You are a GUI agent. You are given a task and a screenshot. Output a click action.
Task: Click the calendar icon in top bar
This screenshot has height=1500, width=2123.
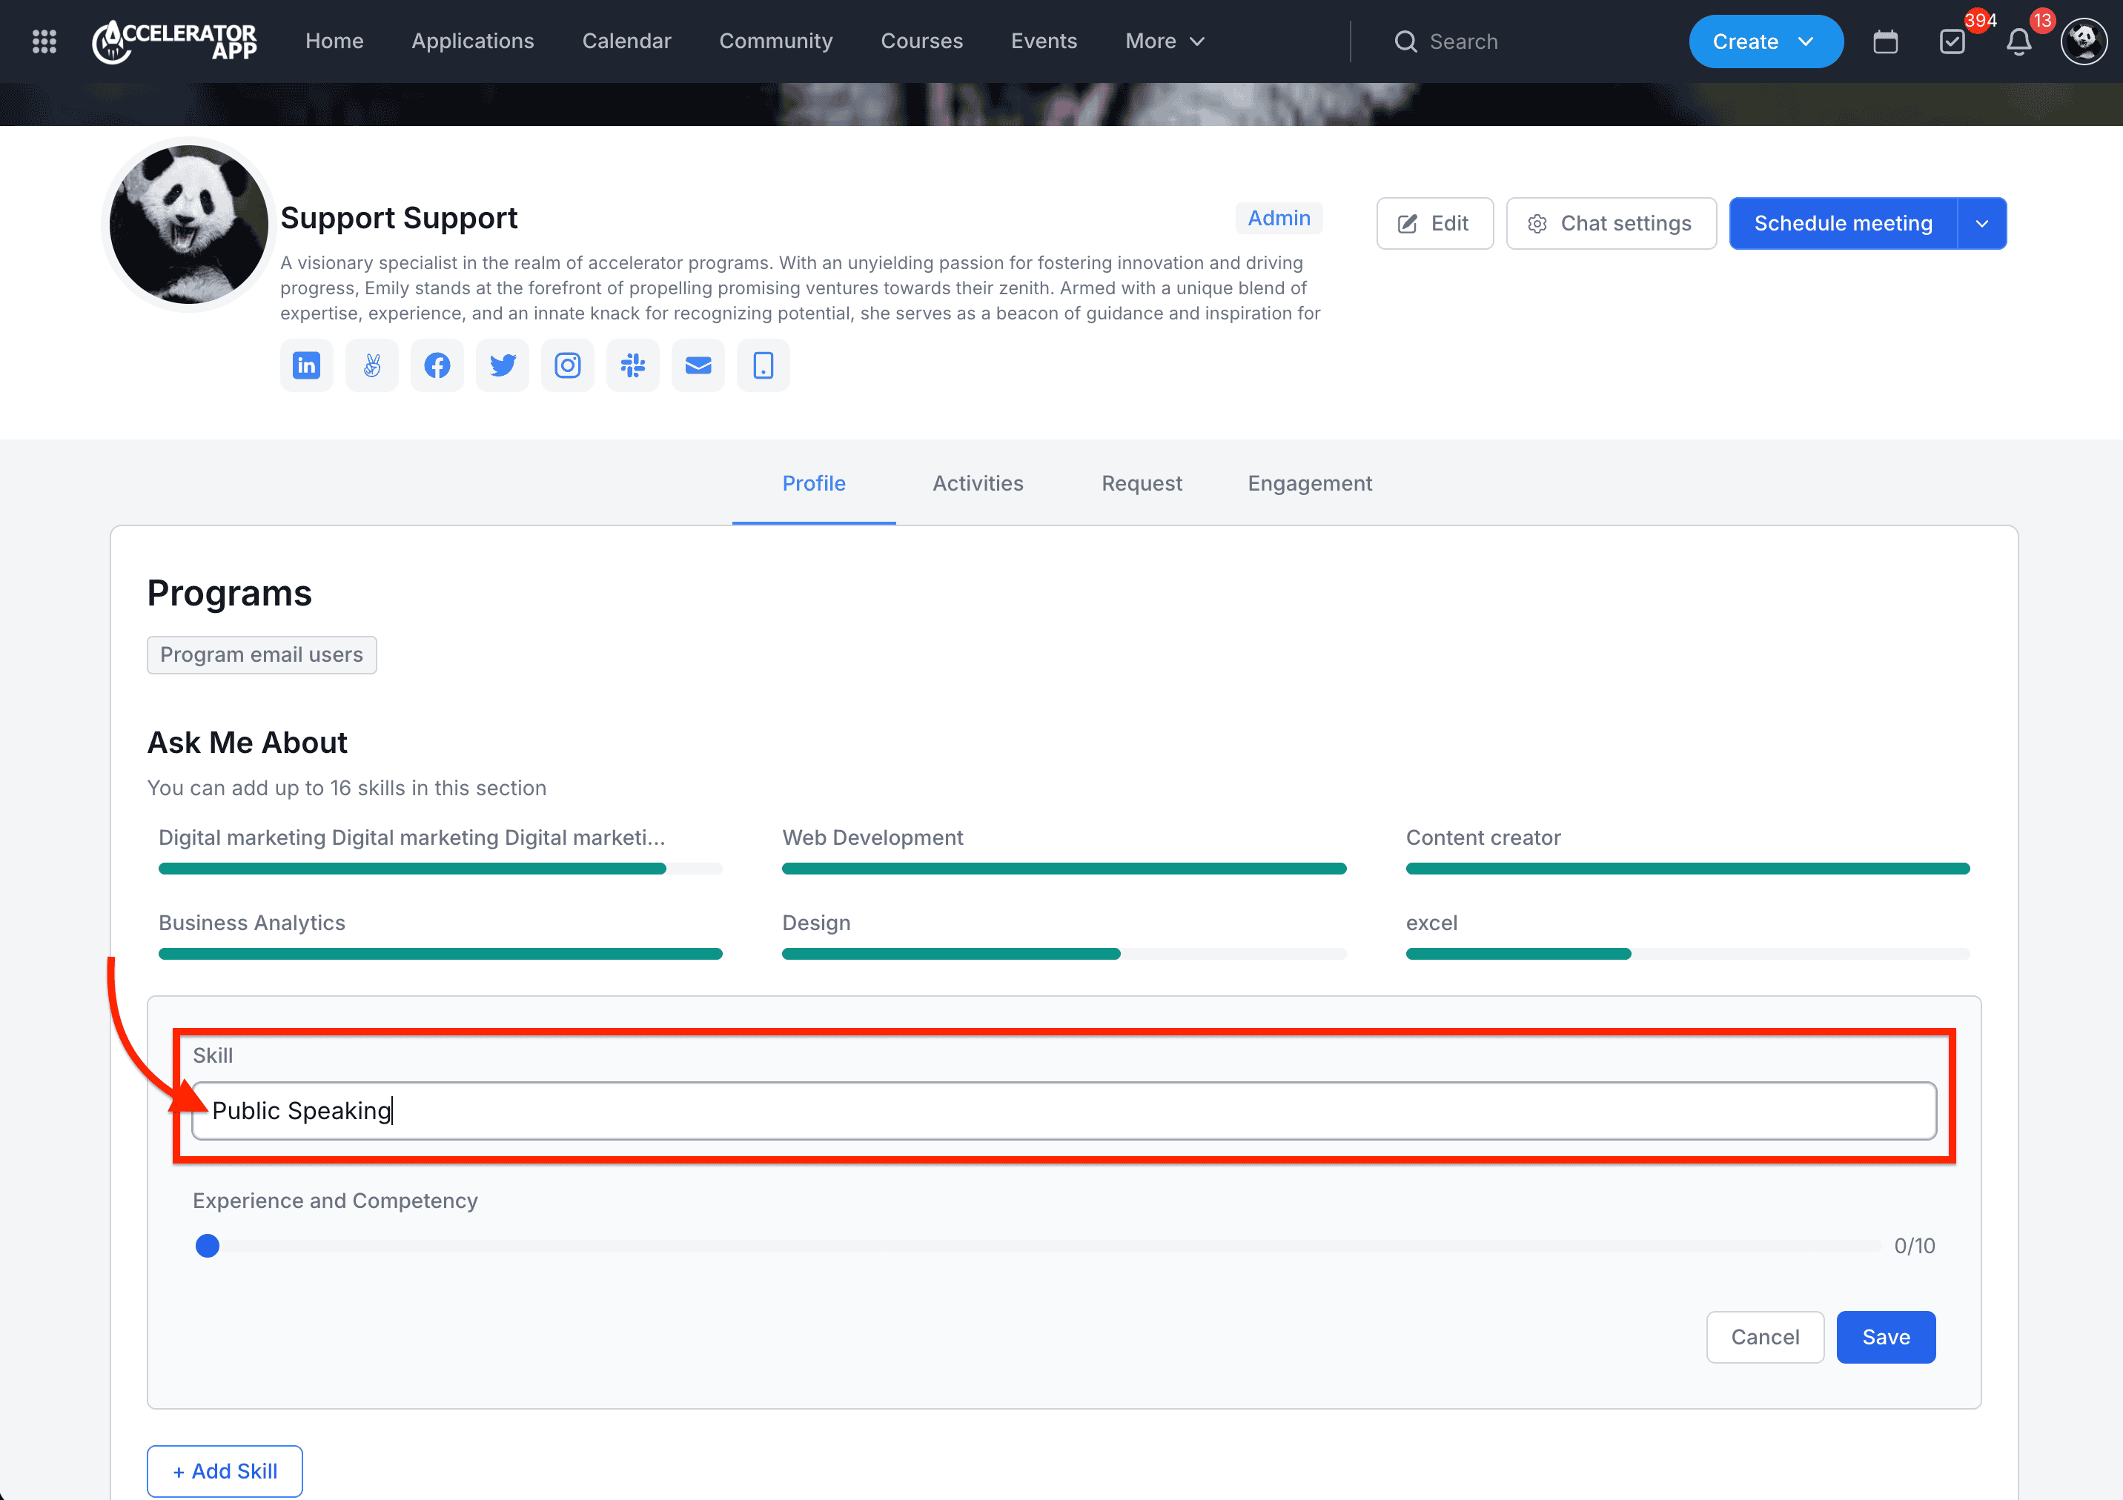point(1884,42)
